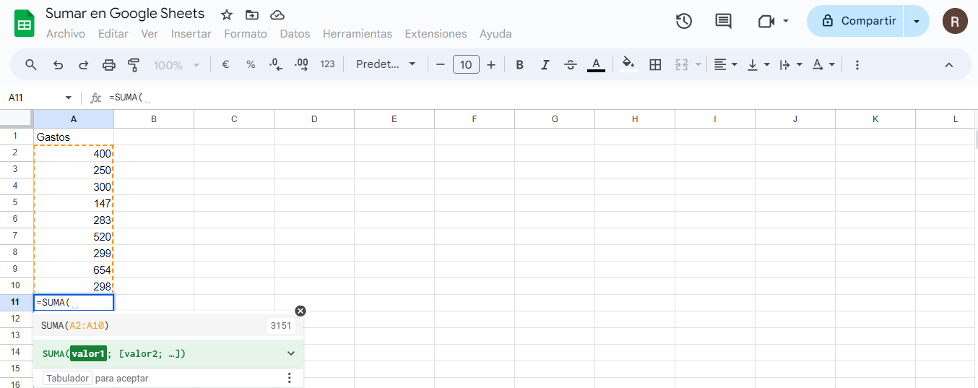This screenshot has height=388, width=978.
Task: Move document with the folder icon
Action: click(x=251, y=15)
